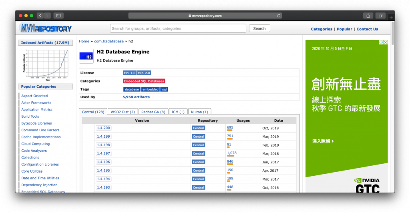Open Command Line Parsers category
The width and height of the screenshot is (410, 213).
pos(40,130)
